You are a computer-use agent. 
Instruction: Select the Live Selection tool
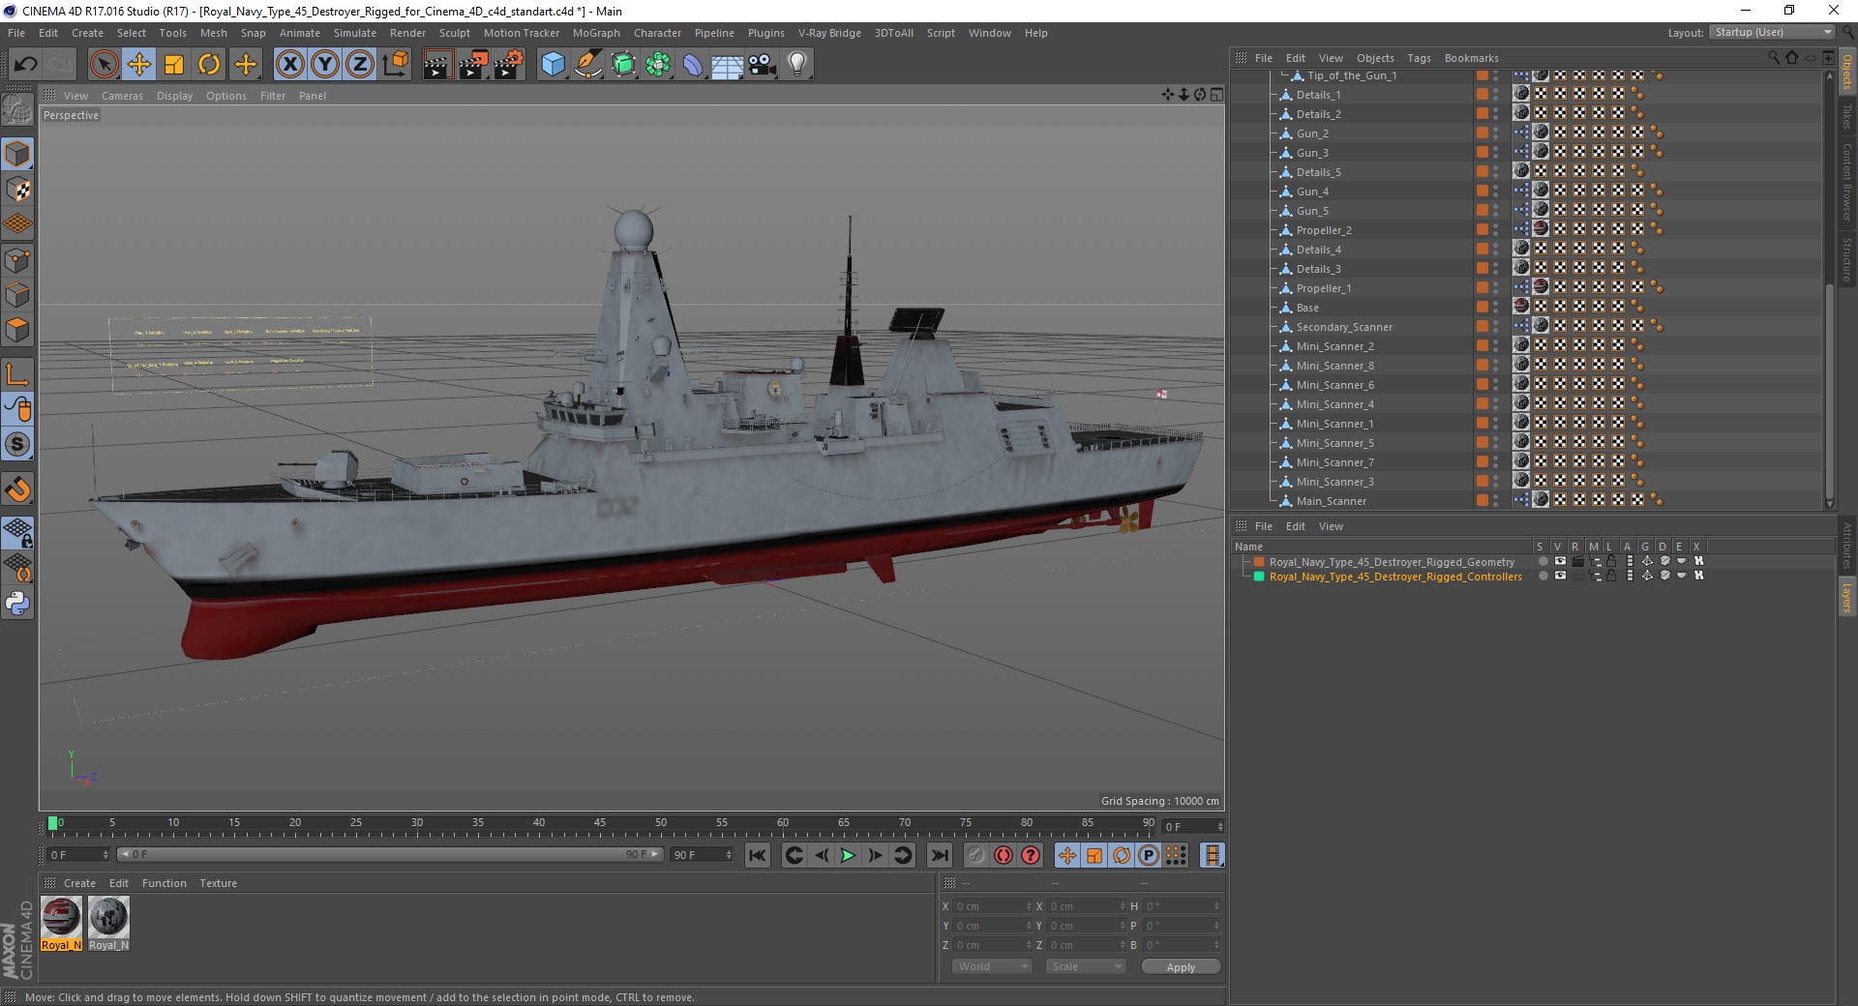tap(104, 65)
